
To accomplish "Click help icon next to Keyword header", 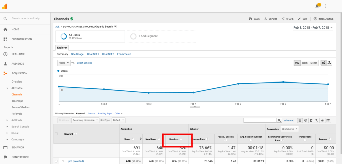I will pos(75,134).
